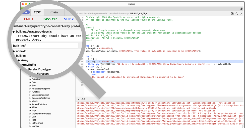Expand the JSON tree item
246x130 pixels.
30,107
